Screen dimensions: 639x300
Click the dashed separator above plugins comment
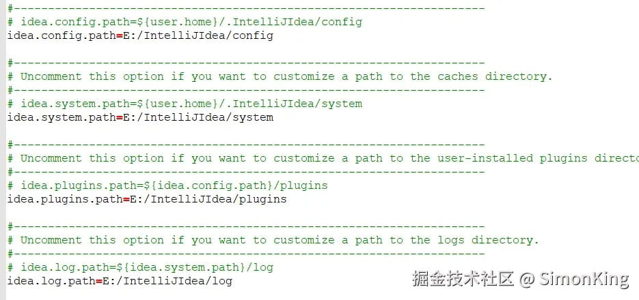coord(246,145)
